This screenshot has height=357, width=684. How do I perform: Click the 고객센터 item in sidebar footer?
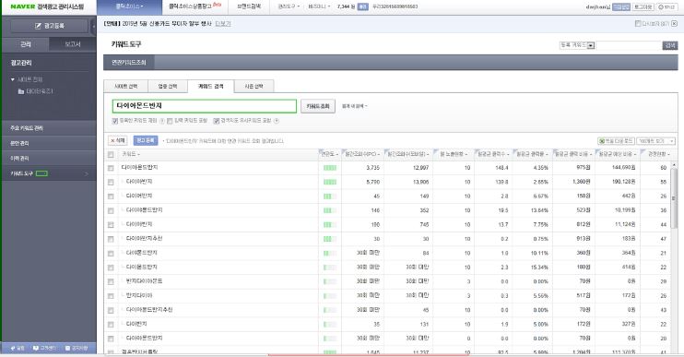(x=44, y=349)
